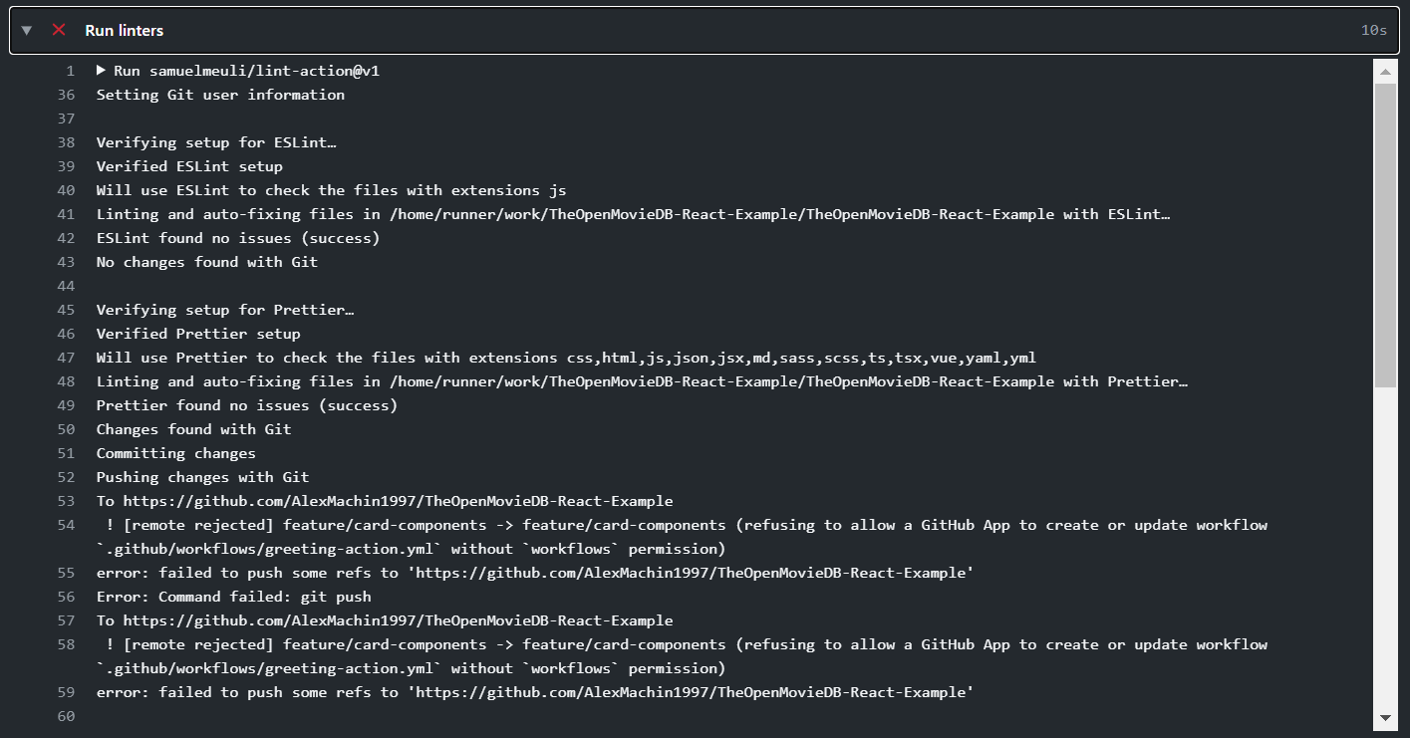Click the remote rejected message on line 54
1410x738 pixels.
click(683, 537)
